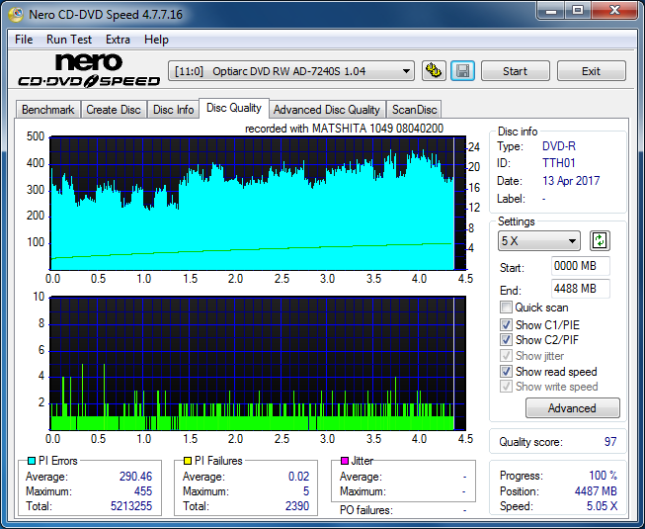Click the yellow PI Failures legend swatch

[x=188, y=461]
